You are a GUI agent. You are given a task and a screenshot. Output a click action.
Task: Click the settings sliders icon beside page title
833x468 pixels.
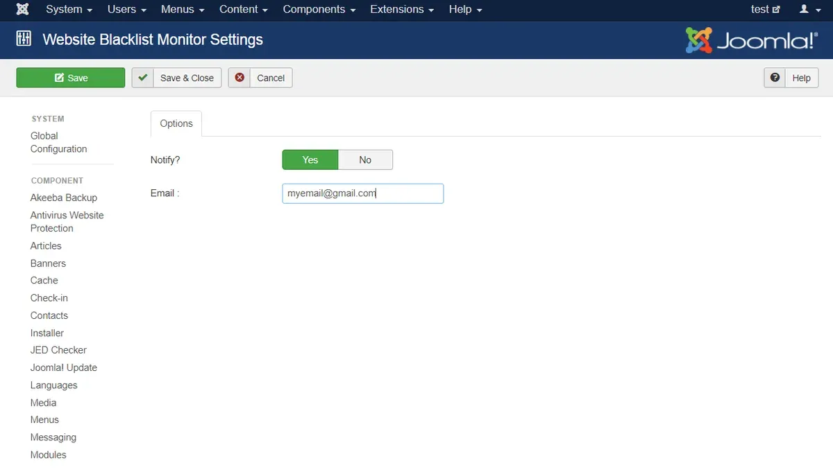coord(24,39)
